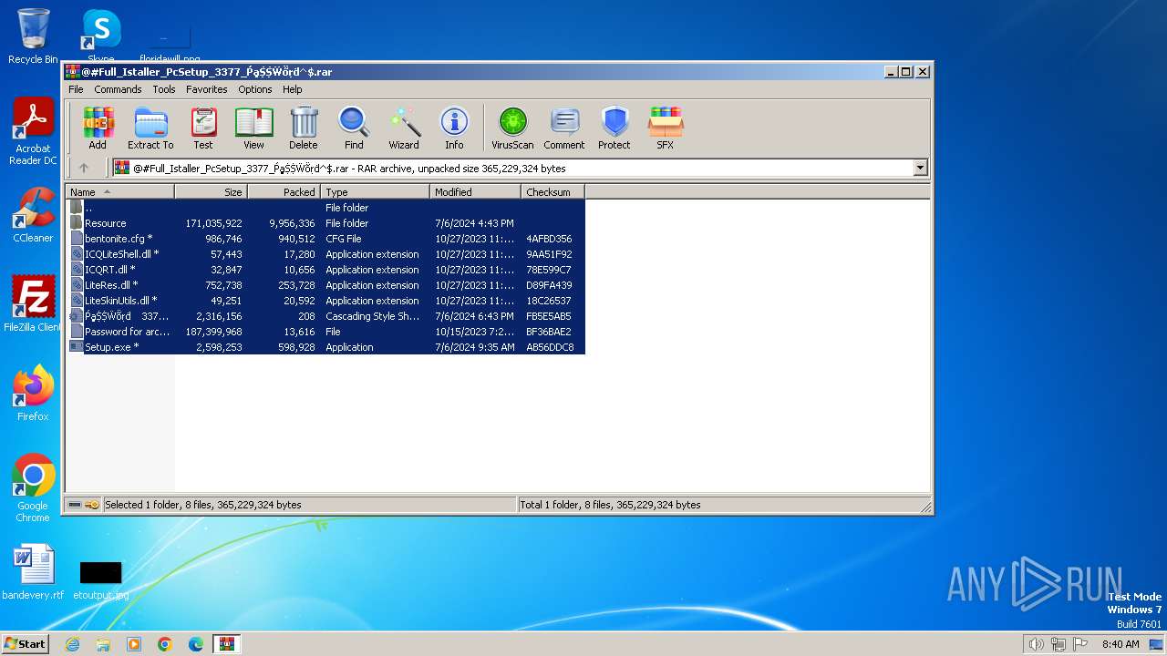Open the Help menu

coord(293,89)
